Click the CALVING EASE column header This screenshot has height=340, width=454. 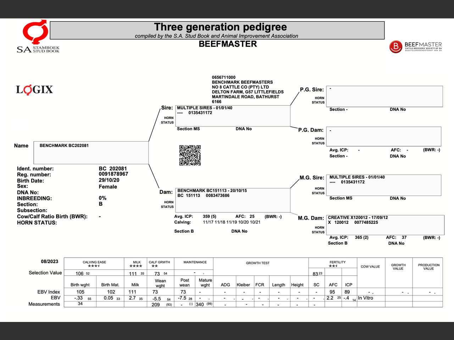(x=94, y=262)
